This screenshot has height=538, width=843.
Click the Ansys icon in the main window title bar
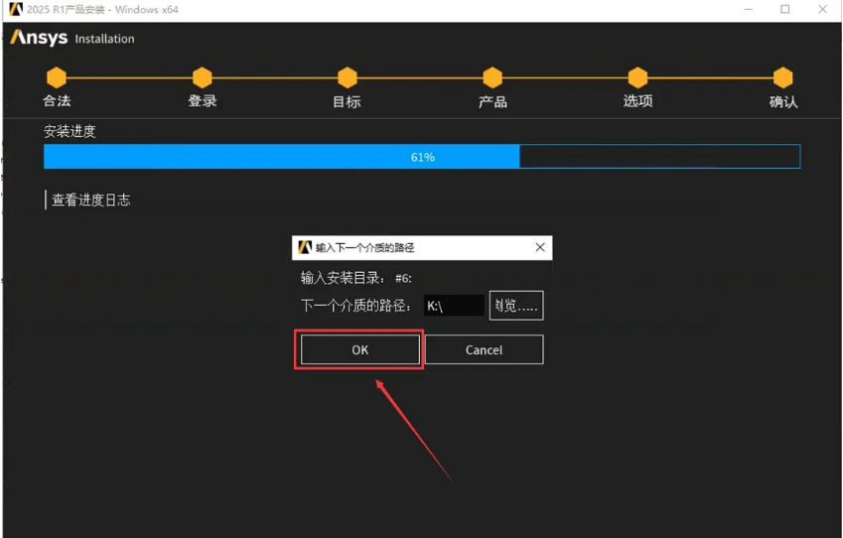tap(16, 9)
